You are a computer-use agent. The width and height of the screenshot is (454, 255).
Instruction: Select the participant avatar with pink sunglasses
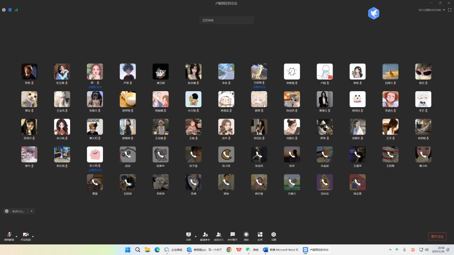pyautogui.click(x=423, y=72)
